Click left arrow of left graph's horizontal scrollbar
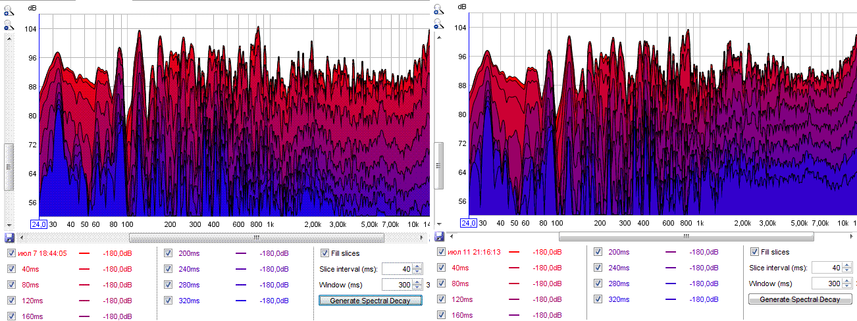857x321 pixels. tap(22, 237)
